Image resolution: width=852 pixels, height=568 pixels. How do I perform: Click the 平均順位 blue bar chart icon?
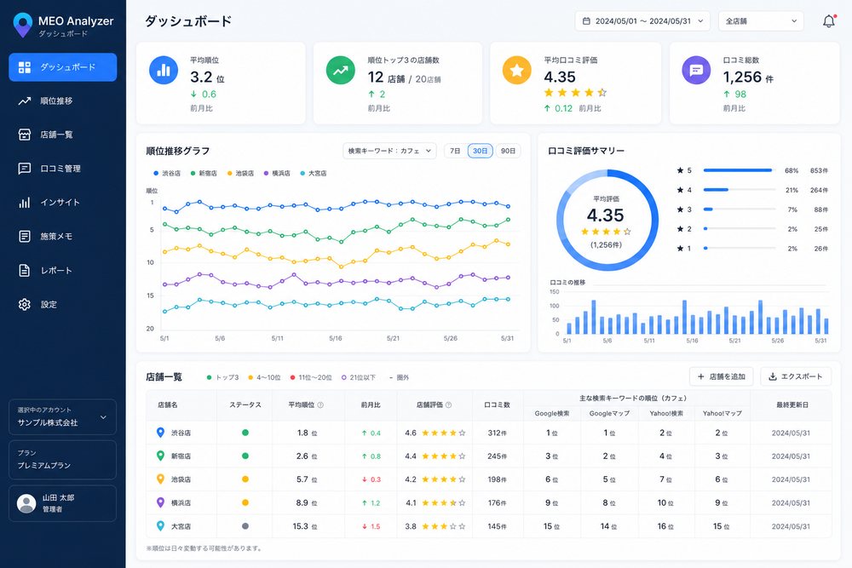coord(164,70)
